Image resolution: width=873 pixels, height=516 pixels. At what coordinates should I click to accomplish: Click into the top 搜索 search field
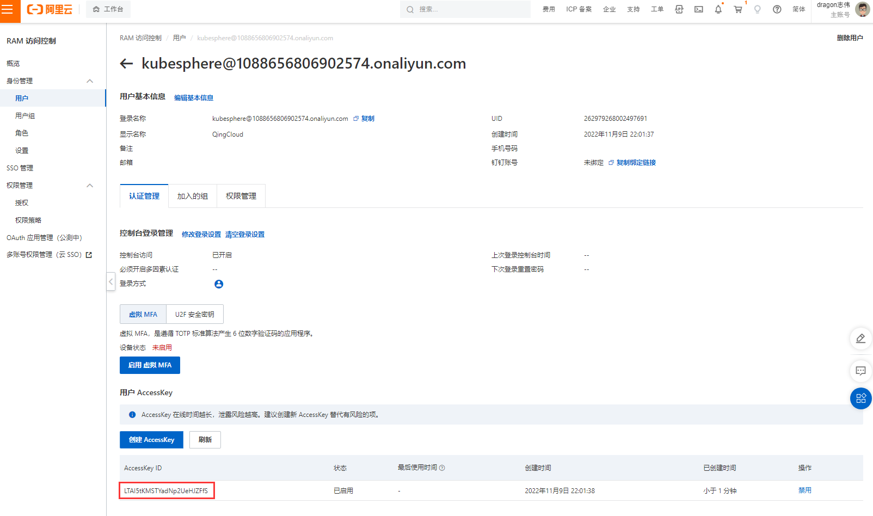[x=465, y=9]
